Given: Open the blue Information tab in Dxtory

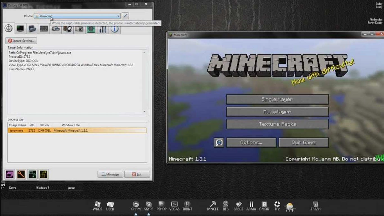Looking at the screenshot, I should (114, 29).
